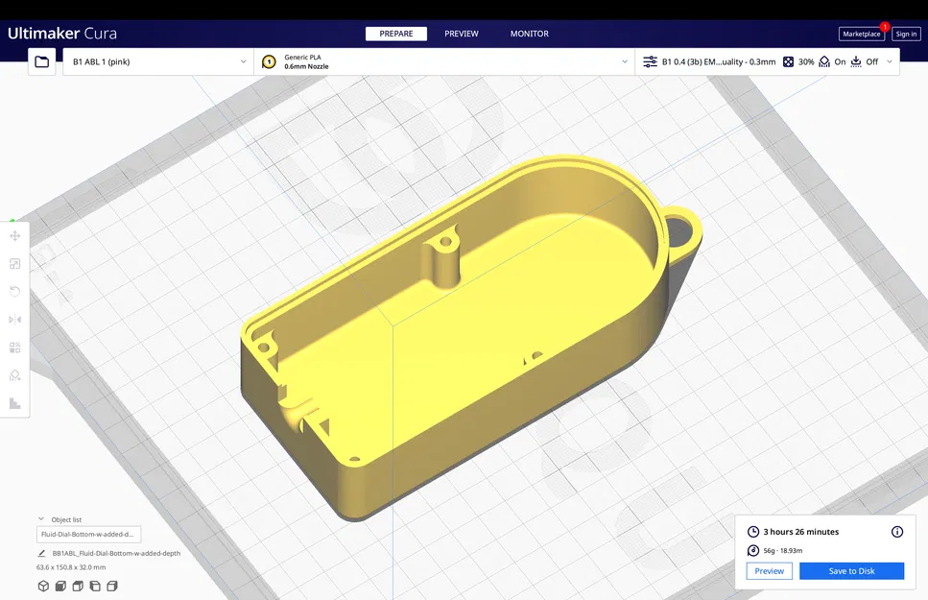Viewport: 928px width, 600px height.
Task: Switch to front view cube icon
Action: pos(60,586)
